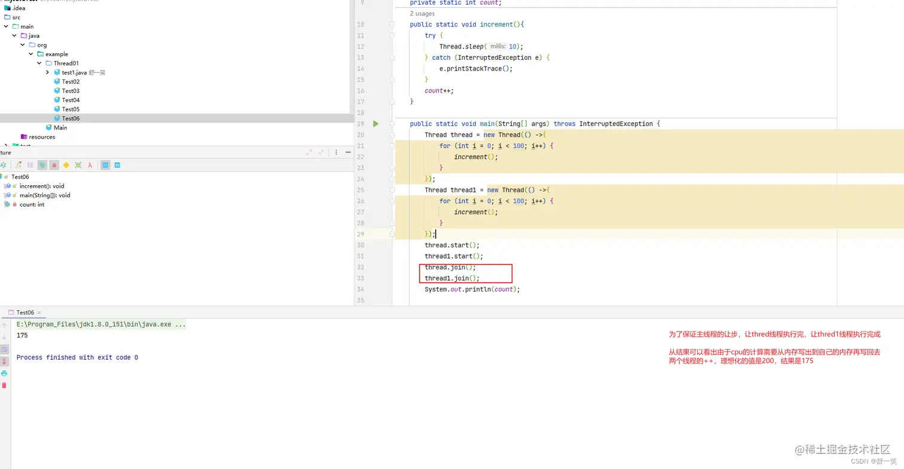Click the test1.java file label
The width and height of the screenshot is (904, 469).
point(75,72)
